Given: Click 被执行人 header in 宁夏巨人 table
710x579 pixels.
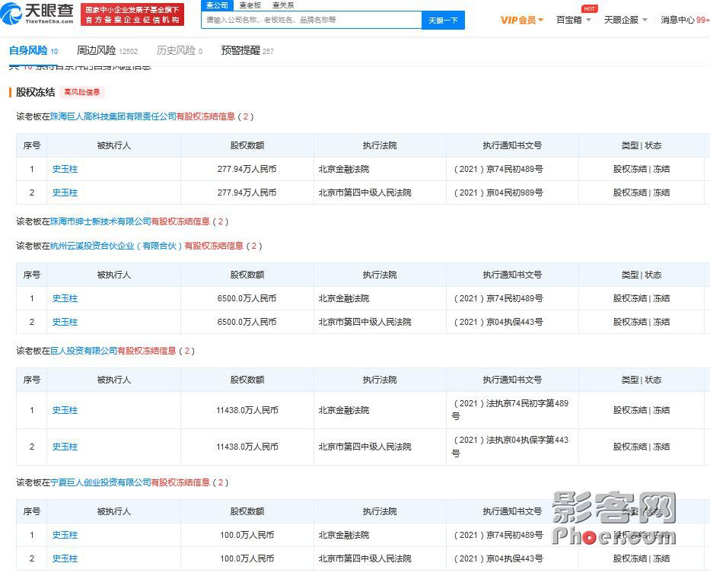Looking at the screenshot, I should click(113, 511).
